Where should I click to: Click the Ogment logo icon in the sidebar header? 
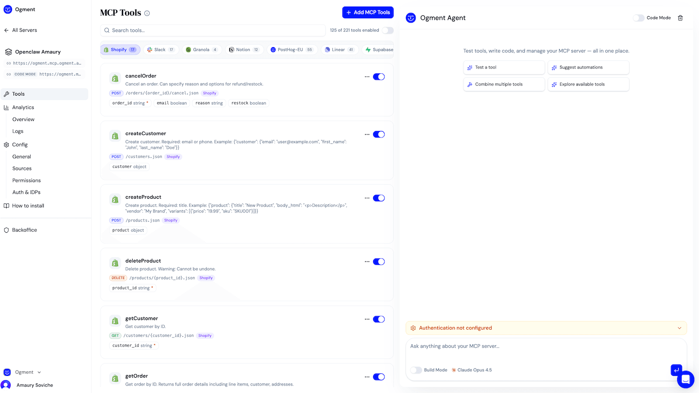coord(8,9)
